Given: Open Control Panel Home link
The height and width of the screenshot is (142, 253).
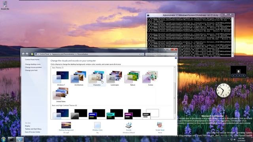Looking at the screenshot, I should click(x=32, y=60).
